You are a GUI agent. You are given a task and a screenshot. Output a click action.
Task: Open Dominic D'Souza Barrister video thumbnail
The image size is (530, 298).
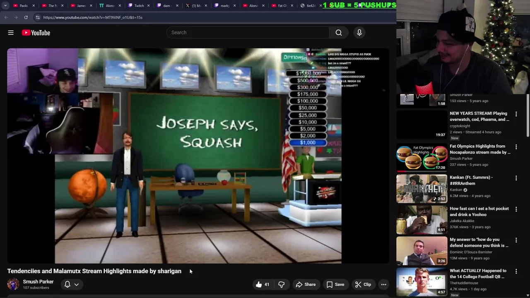pos(422,250)
